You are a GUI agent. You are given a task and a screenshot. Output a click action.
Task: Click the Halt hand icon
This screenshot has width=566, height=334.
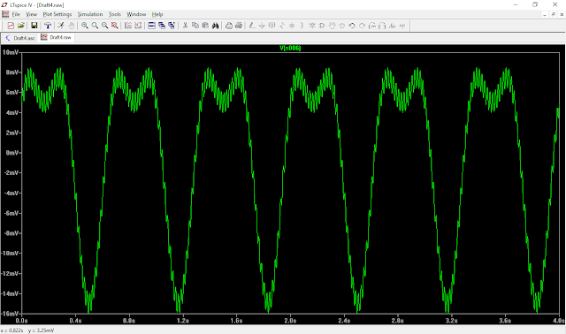[x=71, y=26]
